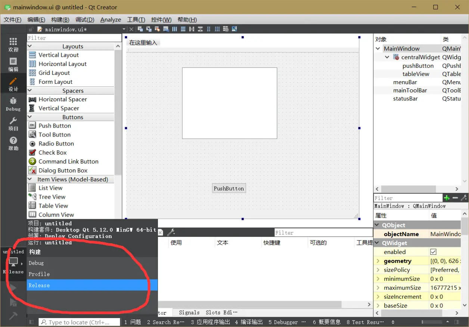Toggle the left sidebar icon in status bar
Image resolution: width=469 pixels, height=327 pixels.
[31, 322]
